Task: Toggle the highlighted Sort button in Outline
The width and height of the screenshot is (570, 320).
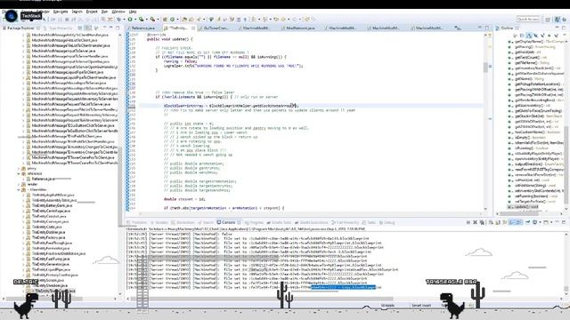Action: point(529,36)
